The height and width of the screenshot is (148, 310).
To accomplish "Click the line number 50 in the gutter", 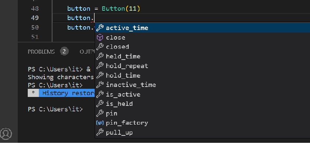I will pos(35,27).
